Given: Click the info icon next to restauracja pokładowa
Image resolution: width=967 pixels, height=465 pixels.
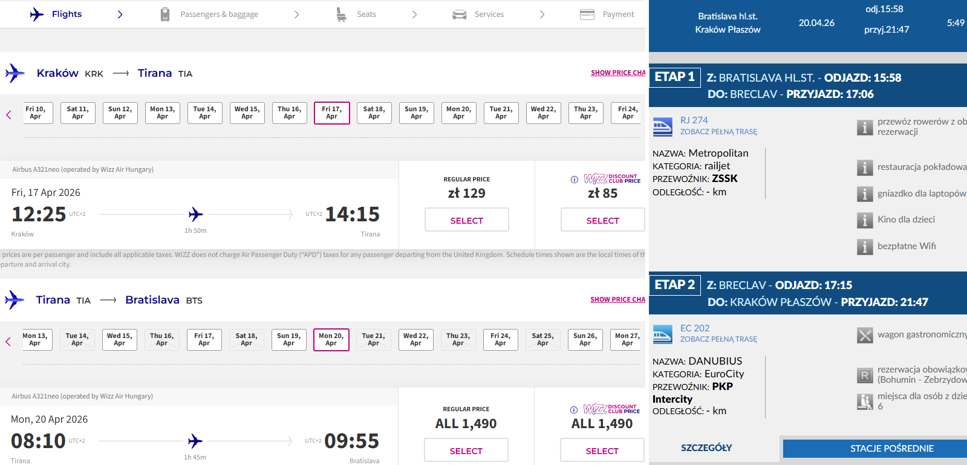Looking at the screenshot, I should (865, 167).
